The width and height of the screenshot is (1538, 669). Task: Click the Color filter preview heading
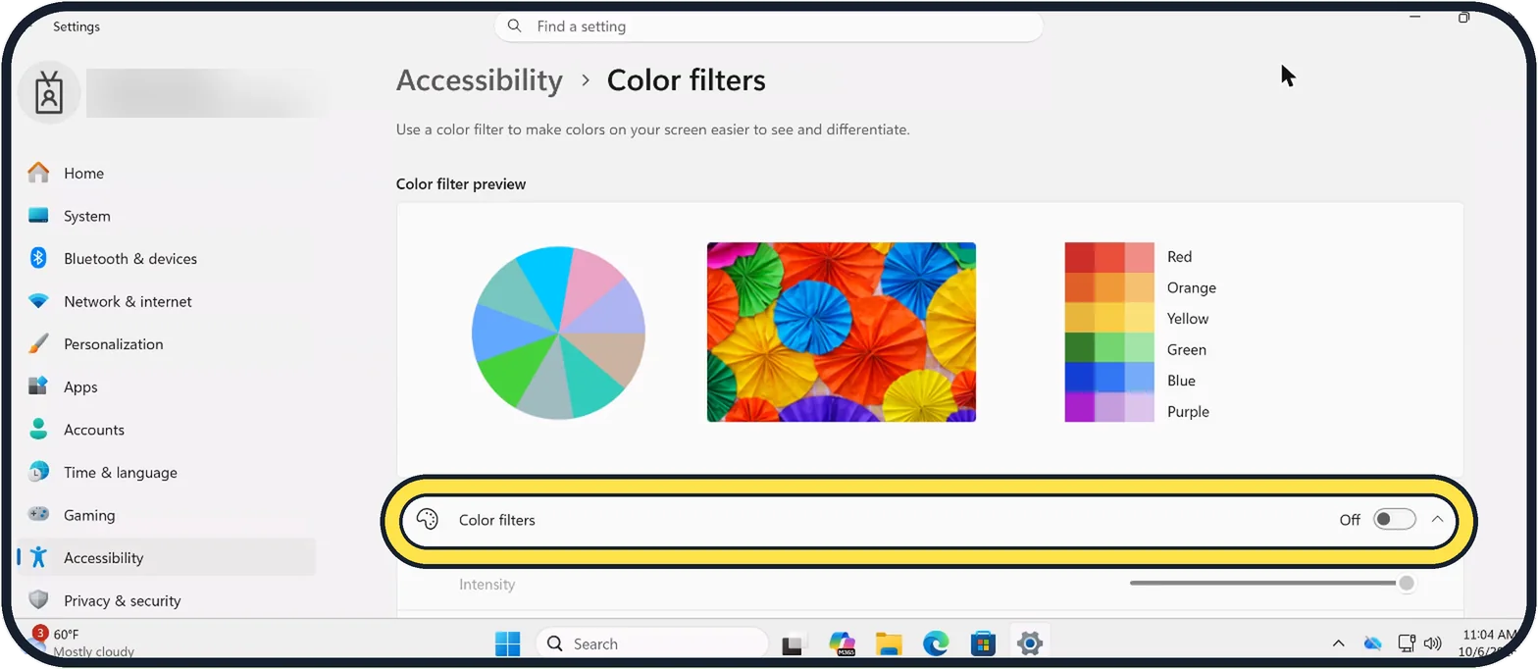tap(461, 184)
